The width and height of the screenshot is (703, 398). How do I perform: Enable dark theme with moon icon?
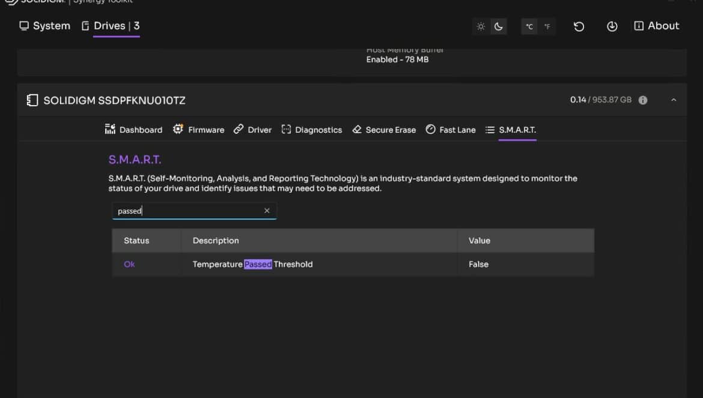499,26
